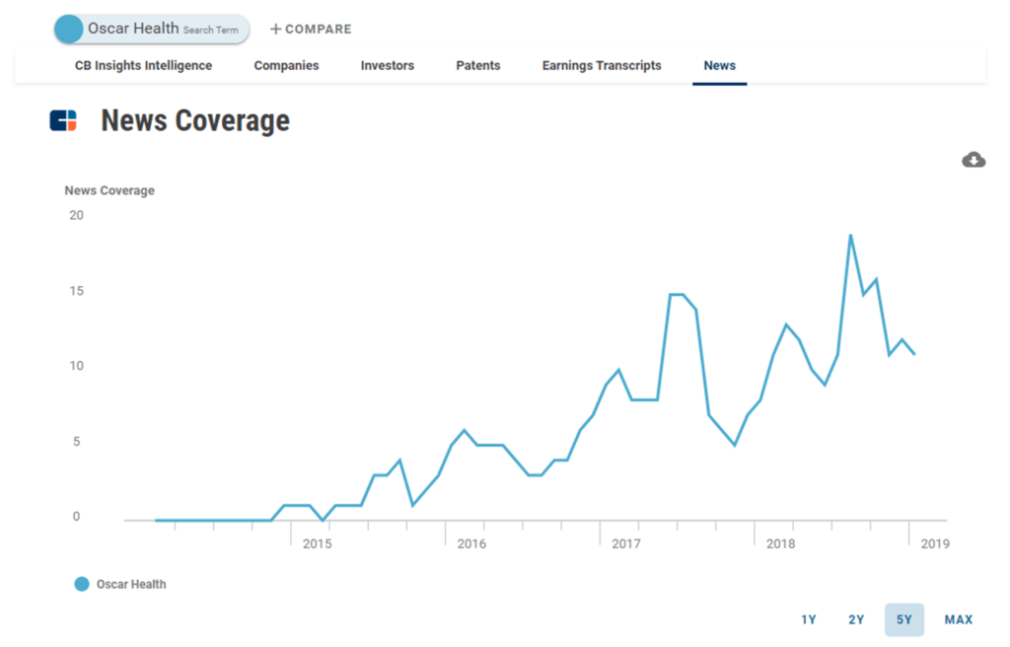Image resolution: width=1010 pixels, height=647 pixels.
Task: Select the 2Y range button
Action: (x=855, y=619)
